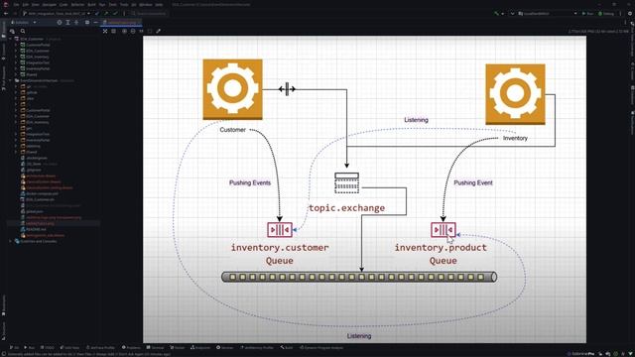Select the highlighted png file in tree

[x=40, y=223]
